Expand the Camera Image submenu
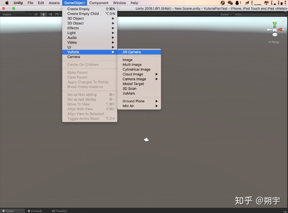The height and width of the screenshot is (213, 288). pyautogui.click(x=139, y=79)
